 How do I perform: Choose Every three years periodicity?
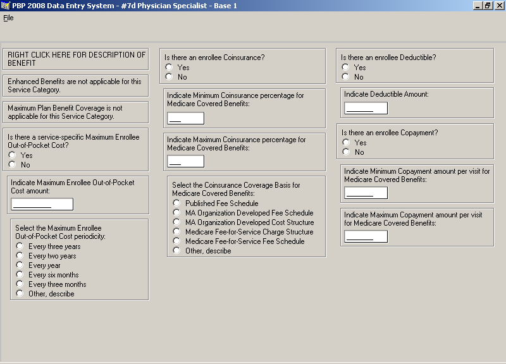20,246
